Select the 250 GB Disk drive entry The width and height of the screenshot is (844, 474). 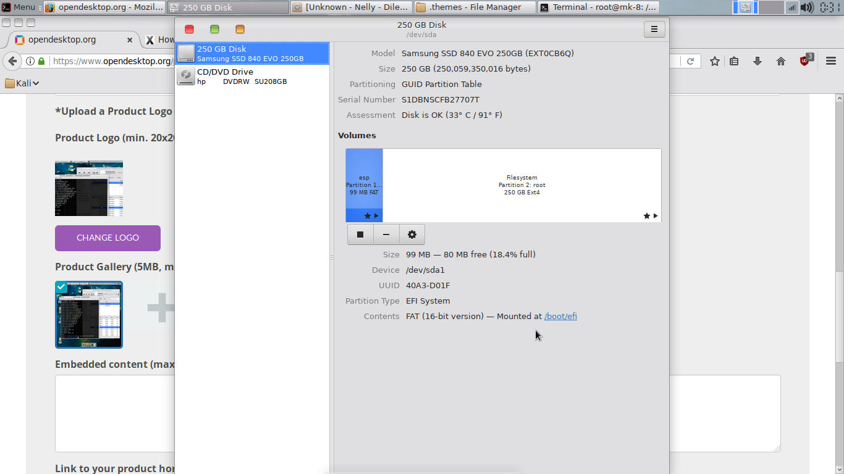click(253, 53)
